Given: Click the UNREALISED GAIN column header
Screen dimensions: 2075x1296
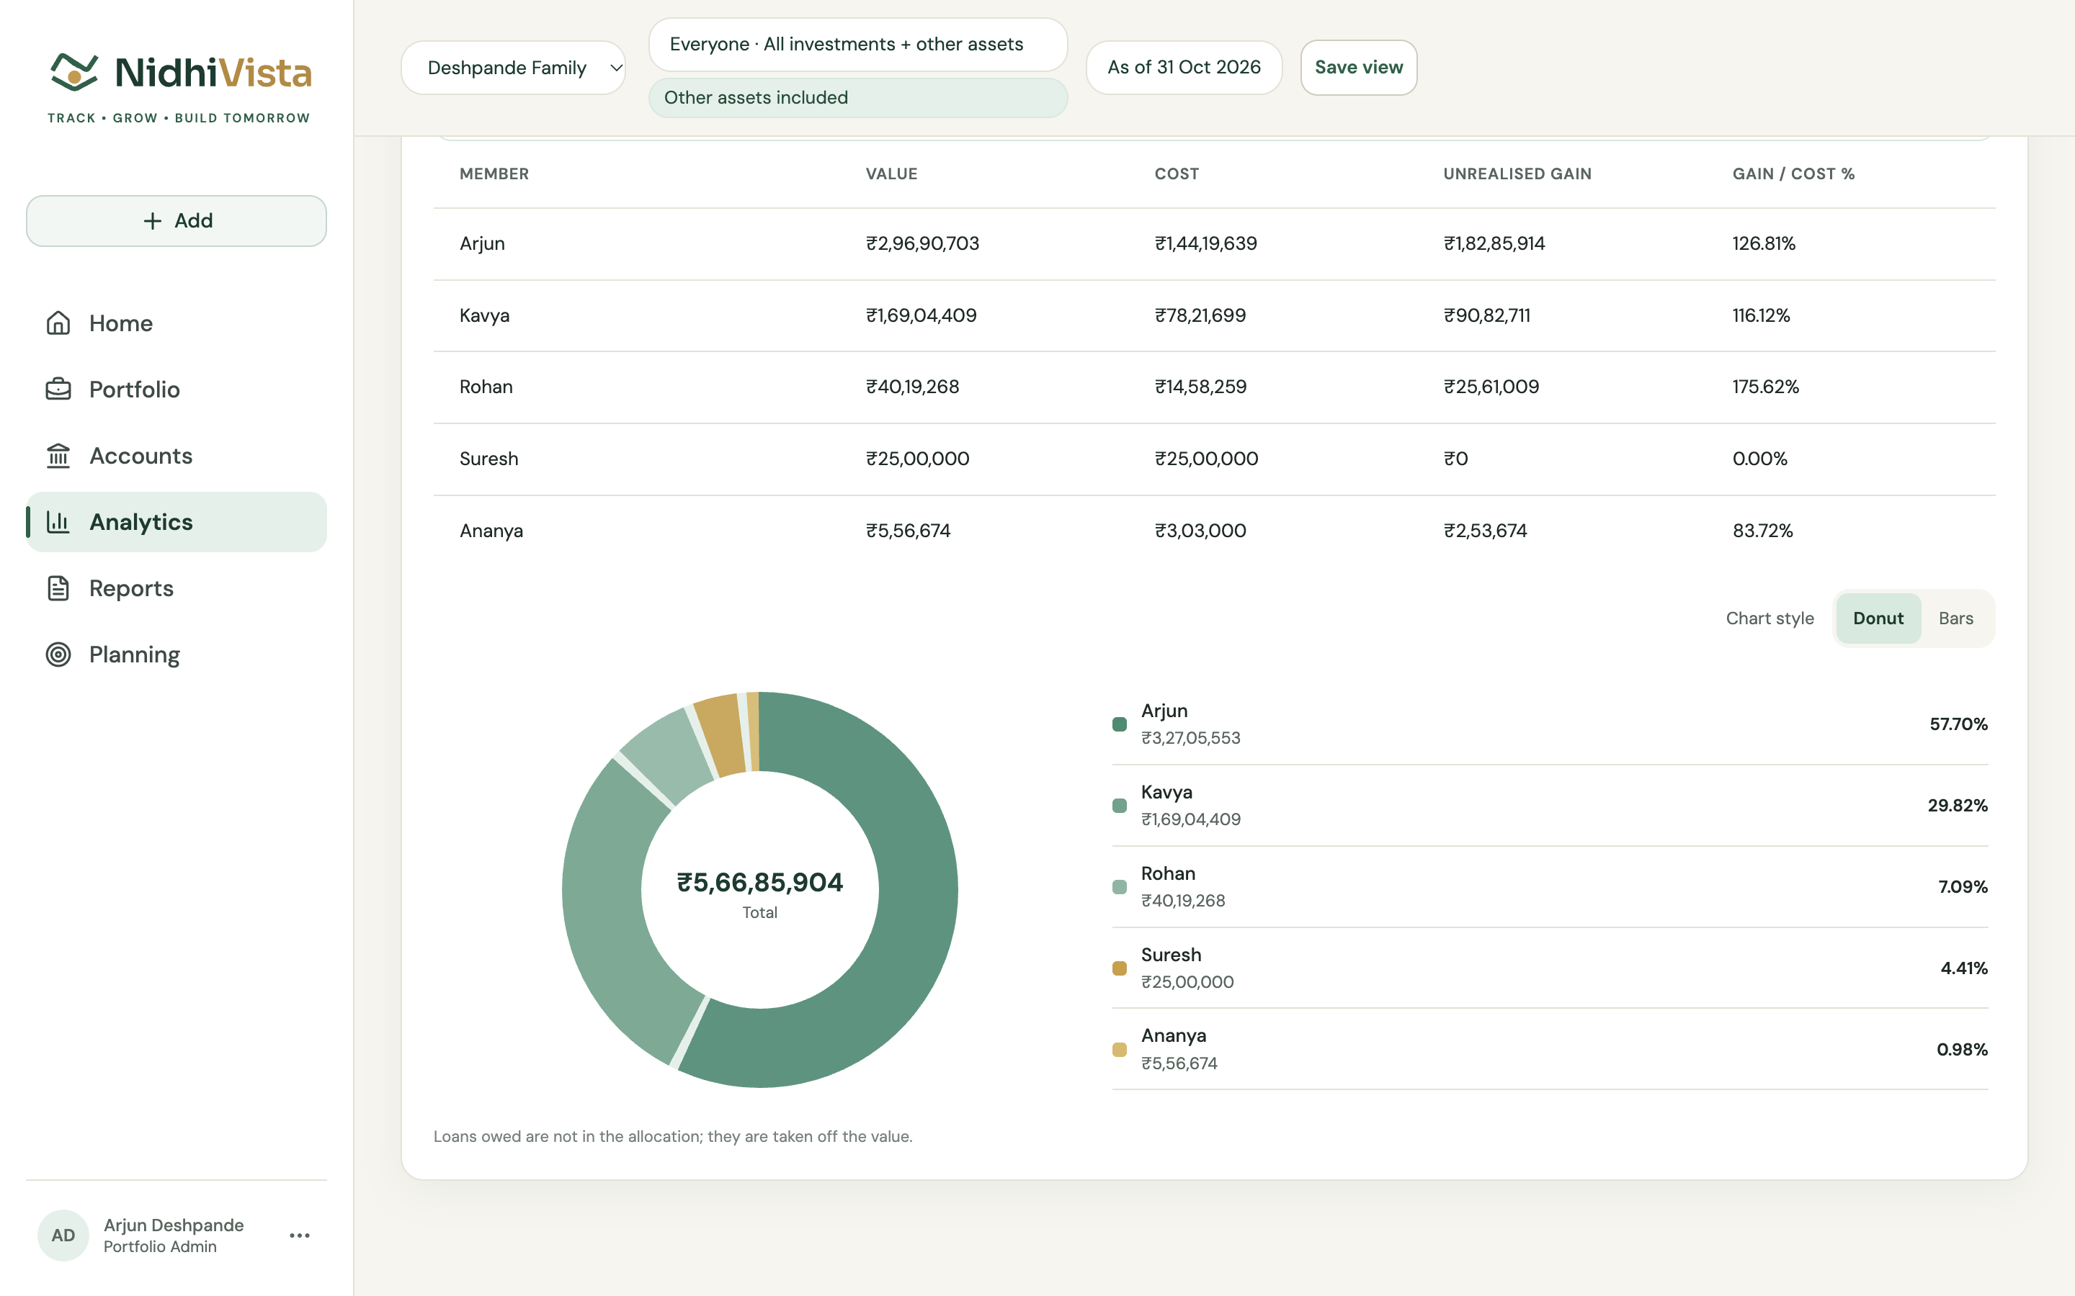Looking at the screenshot, I should (x=1517, y=174).
